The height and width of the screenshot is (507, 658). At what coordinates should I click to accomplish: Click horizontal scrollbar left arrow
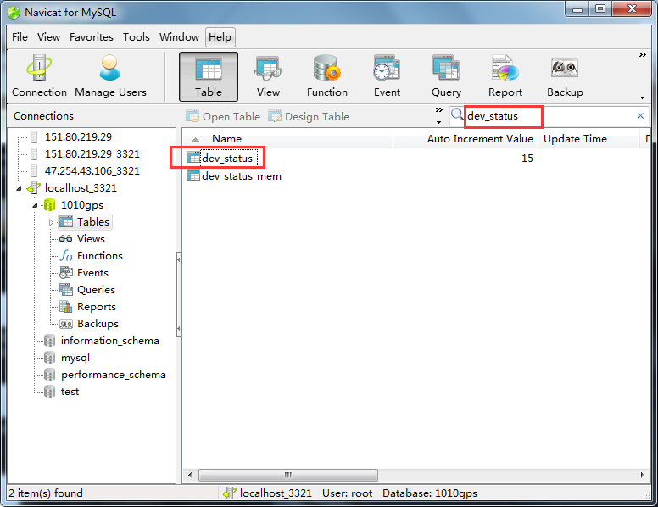tap(190, 475)
